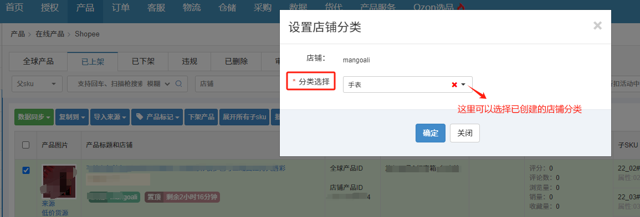Click the 产品图片 column header
This screenshot has width=640, height=217.
[x=55, y=145]
